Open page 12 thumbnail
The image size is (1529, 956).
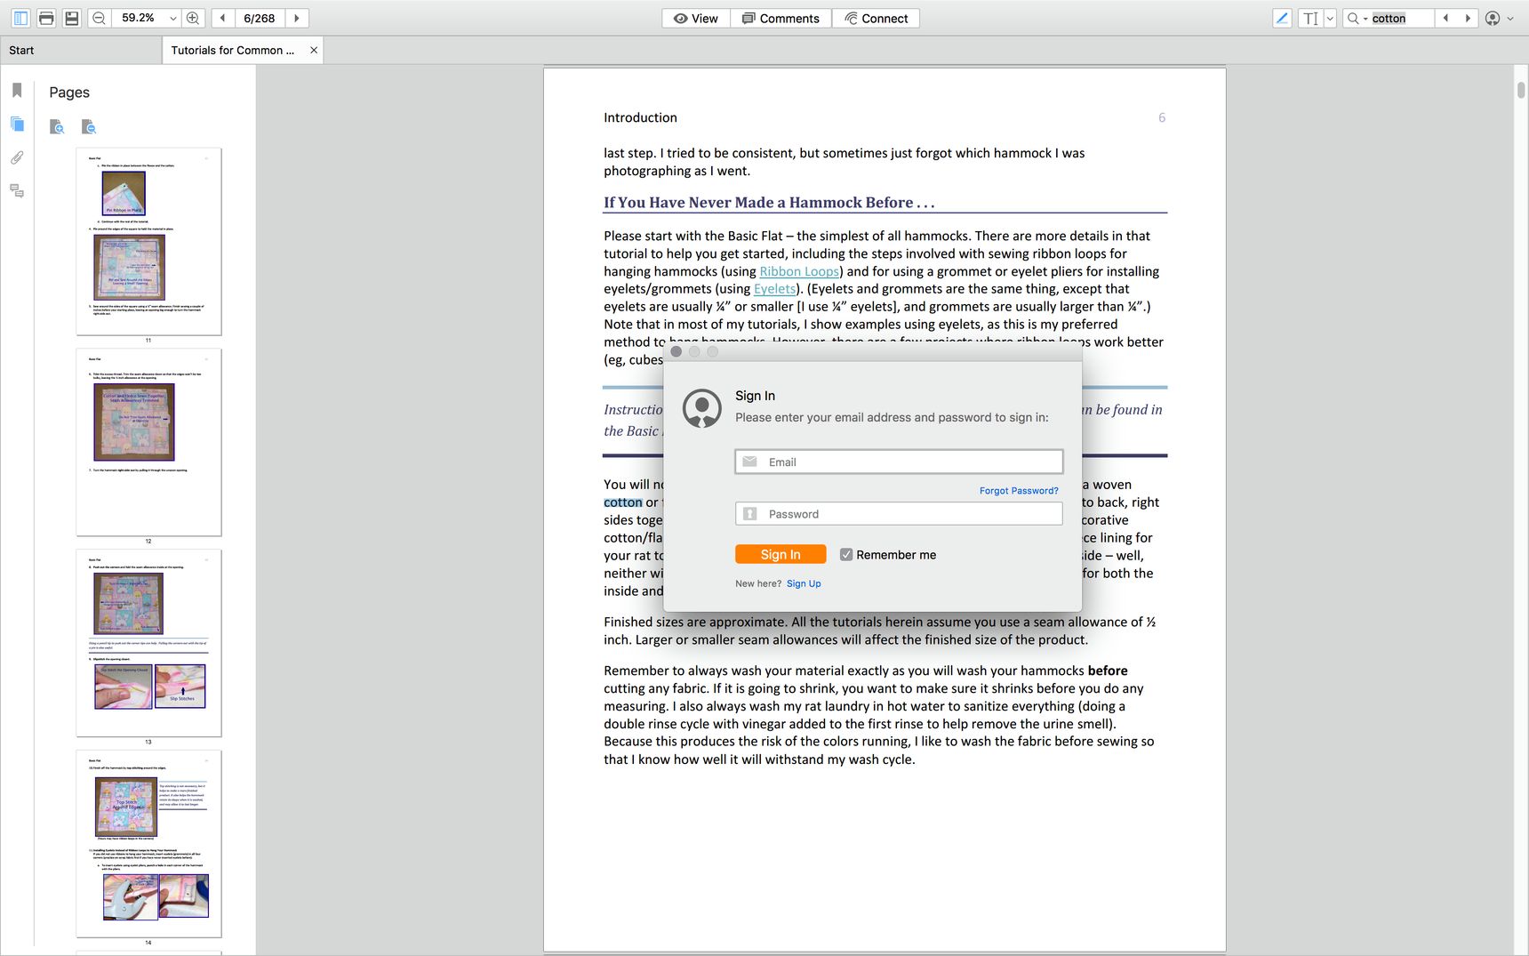pos(148,442)
